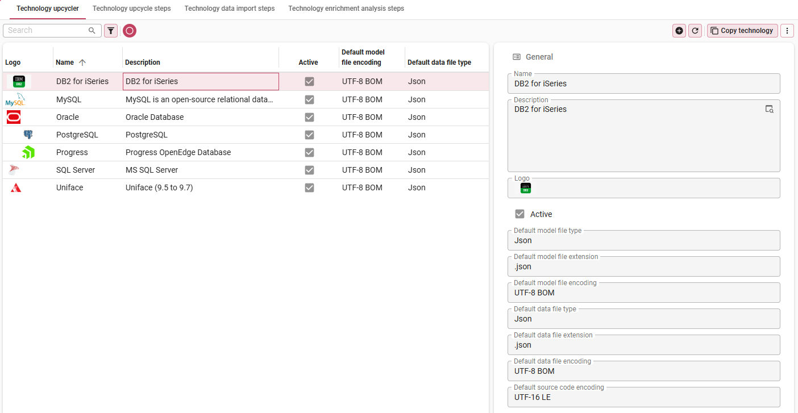Toggle the Active checkbox for Uniface row
The image size is (798, 413).
(309, 187)
